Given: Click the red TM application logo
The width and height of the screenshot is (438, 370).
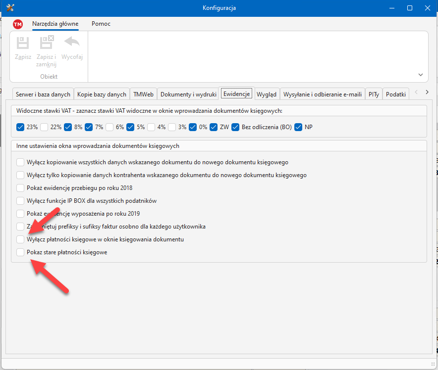Looking at the screenshot, I should pyautogui.click(x=18, y=24).
